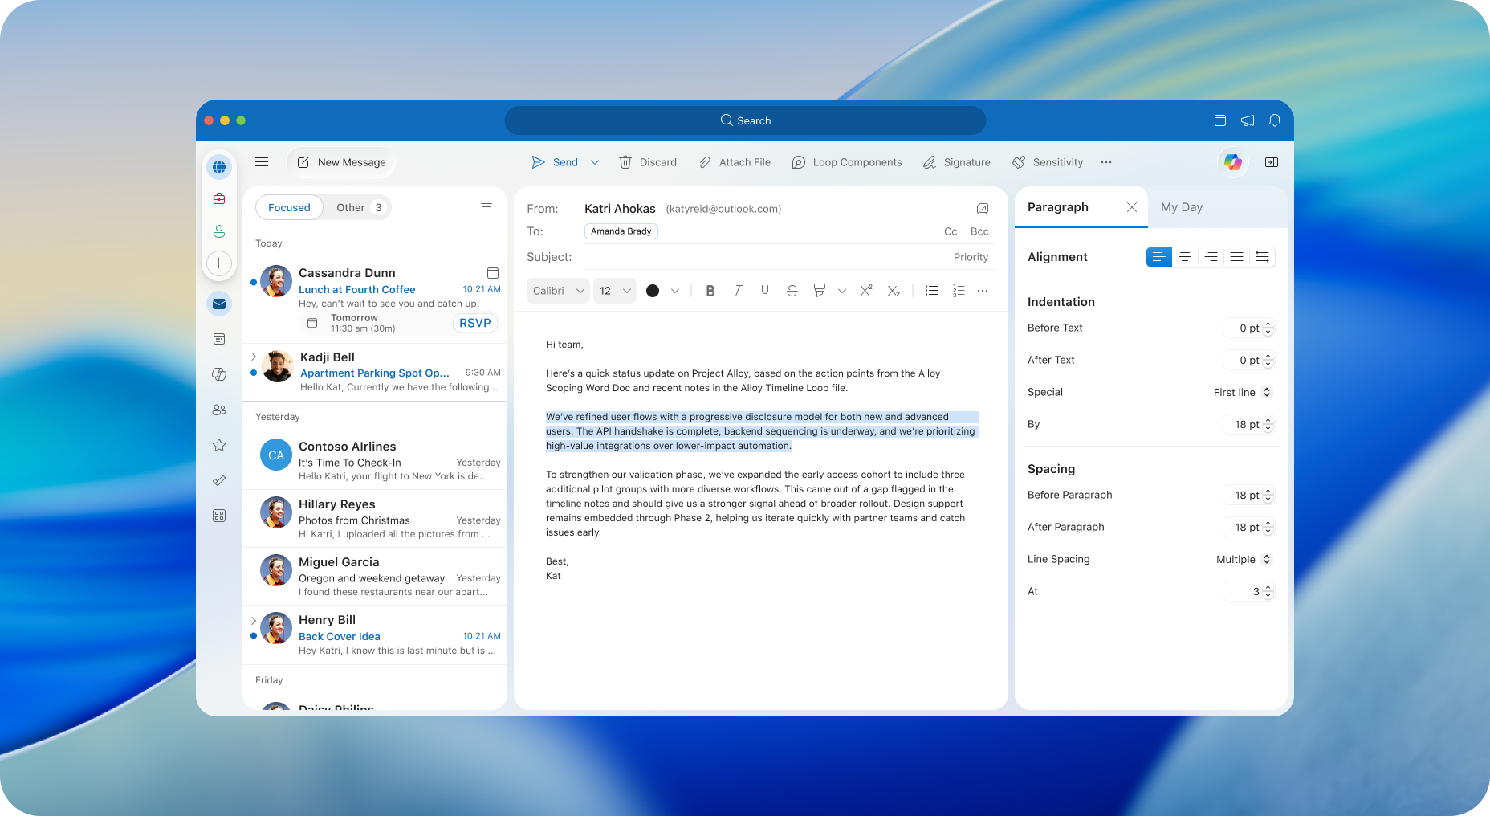The height and width of the screenshot is (816, 1490).
Task: Switch to the Other inbox tab
Action: coord(358,207)
